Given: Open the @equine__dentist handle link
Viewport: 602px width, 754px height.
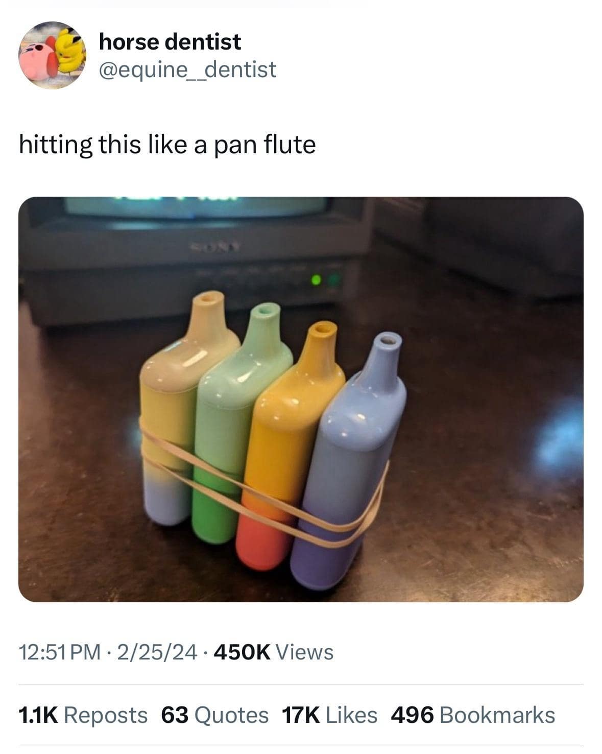Looking at the screenshot, I should 187,69.
